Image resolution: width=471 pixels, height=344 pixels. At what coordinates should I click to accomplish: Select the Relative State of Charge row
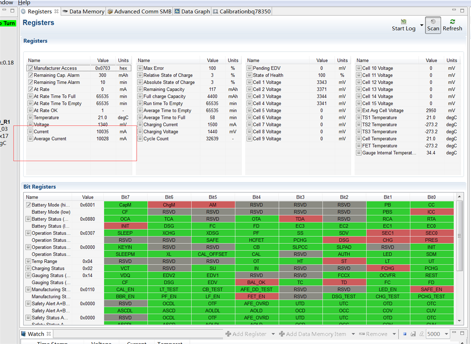pyautogui.click(x=188, y=75)
